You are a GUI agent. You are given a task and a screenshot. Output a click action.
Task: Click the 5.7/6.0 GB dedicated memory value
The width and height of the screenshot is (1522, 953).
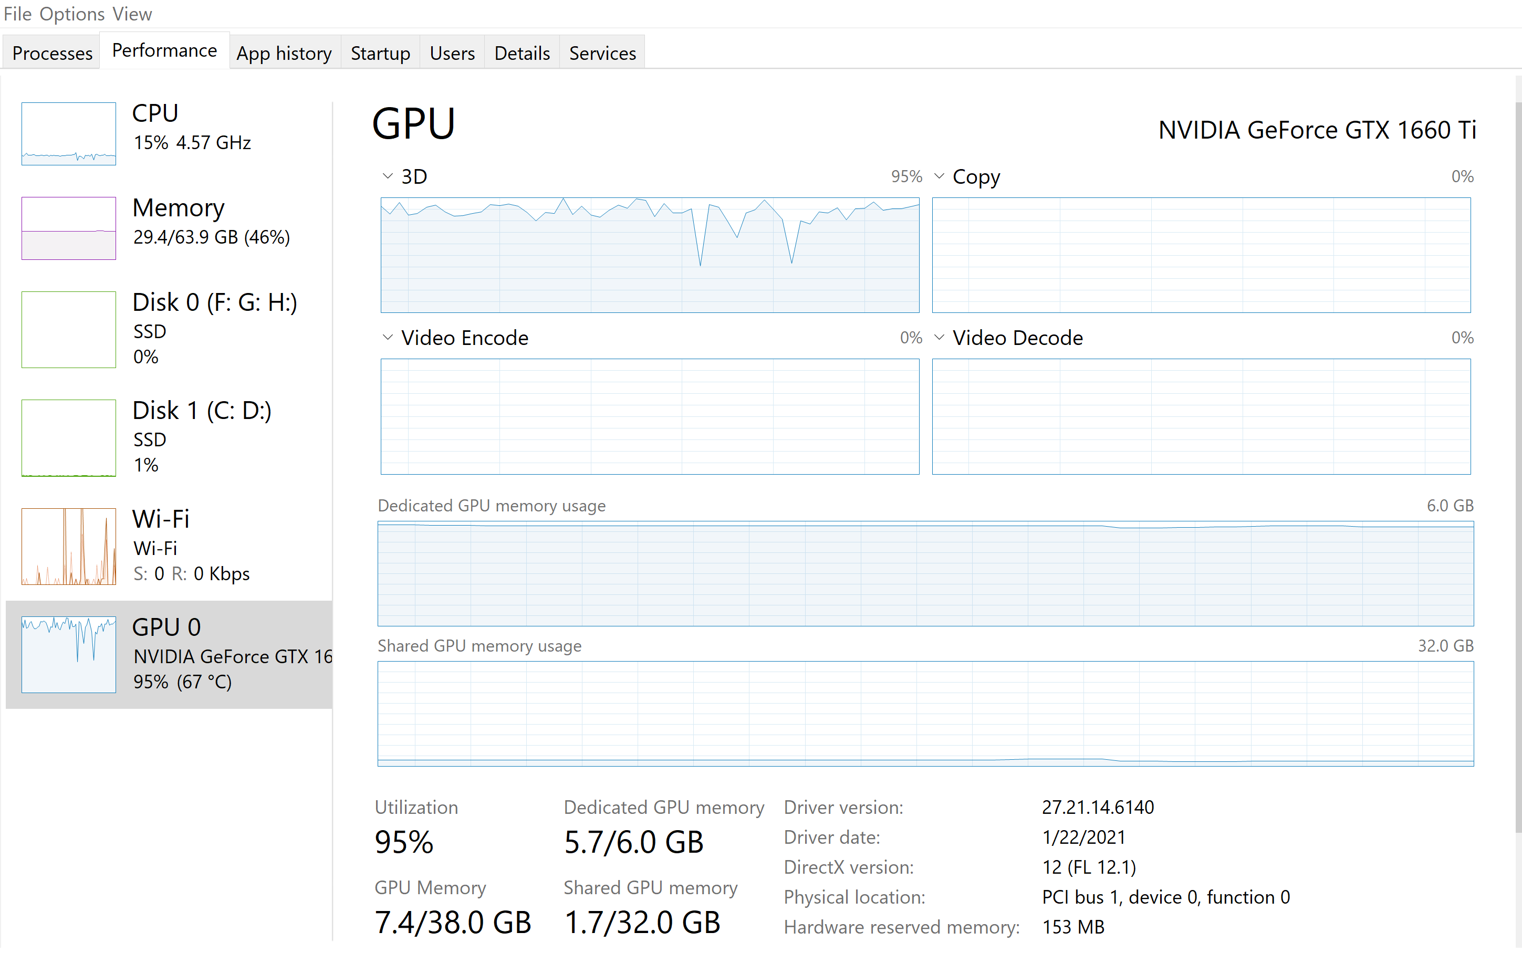(633, 843)
